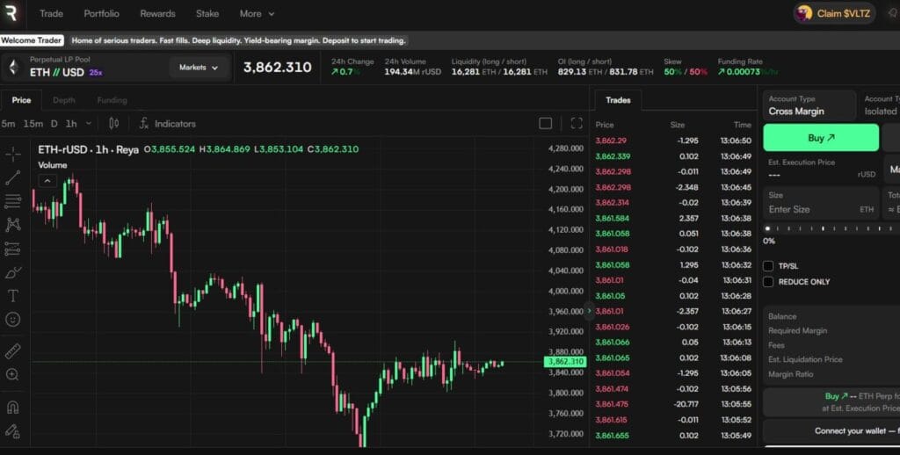
Task: Click the lock drawings pencil icon
Action: pos(12,431)
